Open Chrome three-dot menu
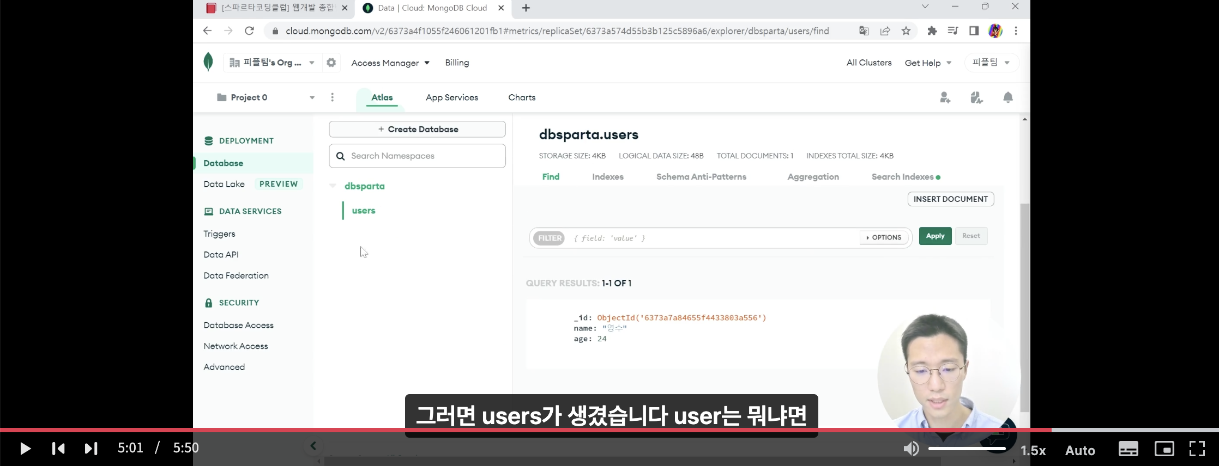Screen dimensions: 1219x466 [x=1016, y=31]
